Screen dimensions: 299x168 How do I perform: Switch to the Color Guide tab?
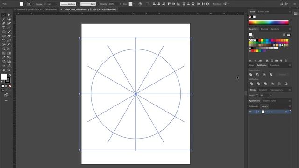pyautogui.click(x=263, y=12)
